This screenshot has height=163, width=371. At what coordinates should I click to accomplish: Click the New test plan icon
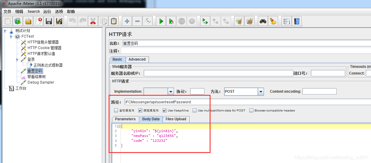pyautogui.click(x=8, y=21)
